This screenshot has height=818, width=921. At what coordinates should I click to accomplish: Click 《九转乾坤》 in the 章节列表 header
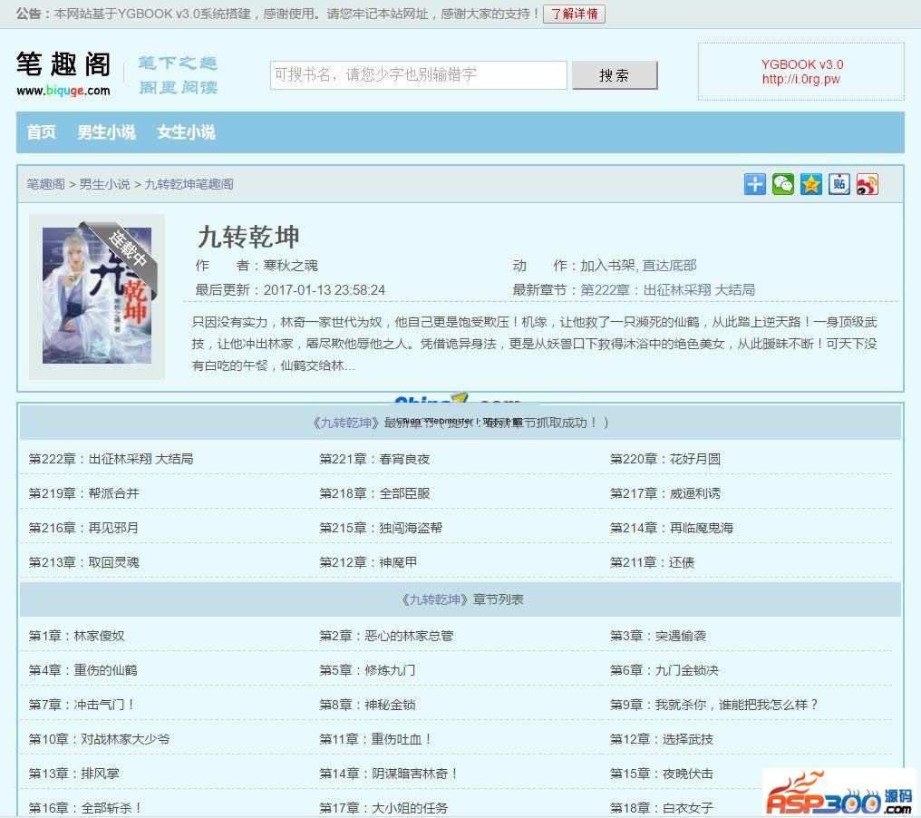click(434, 599)
